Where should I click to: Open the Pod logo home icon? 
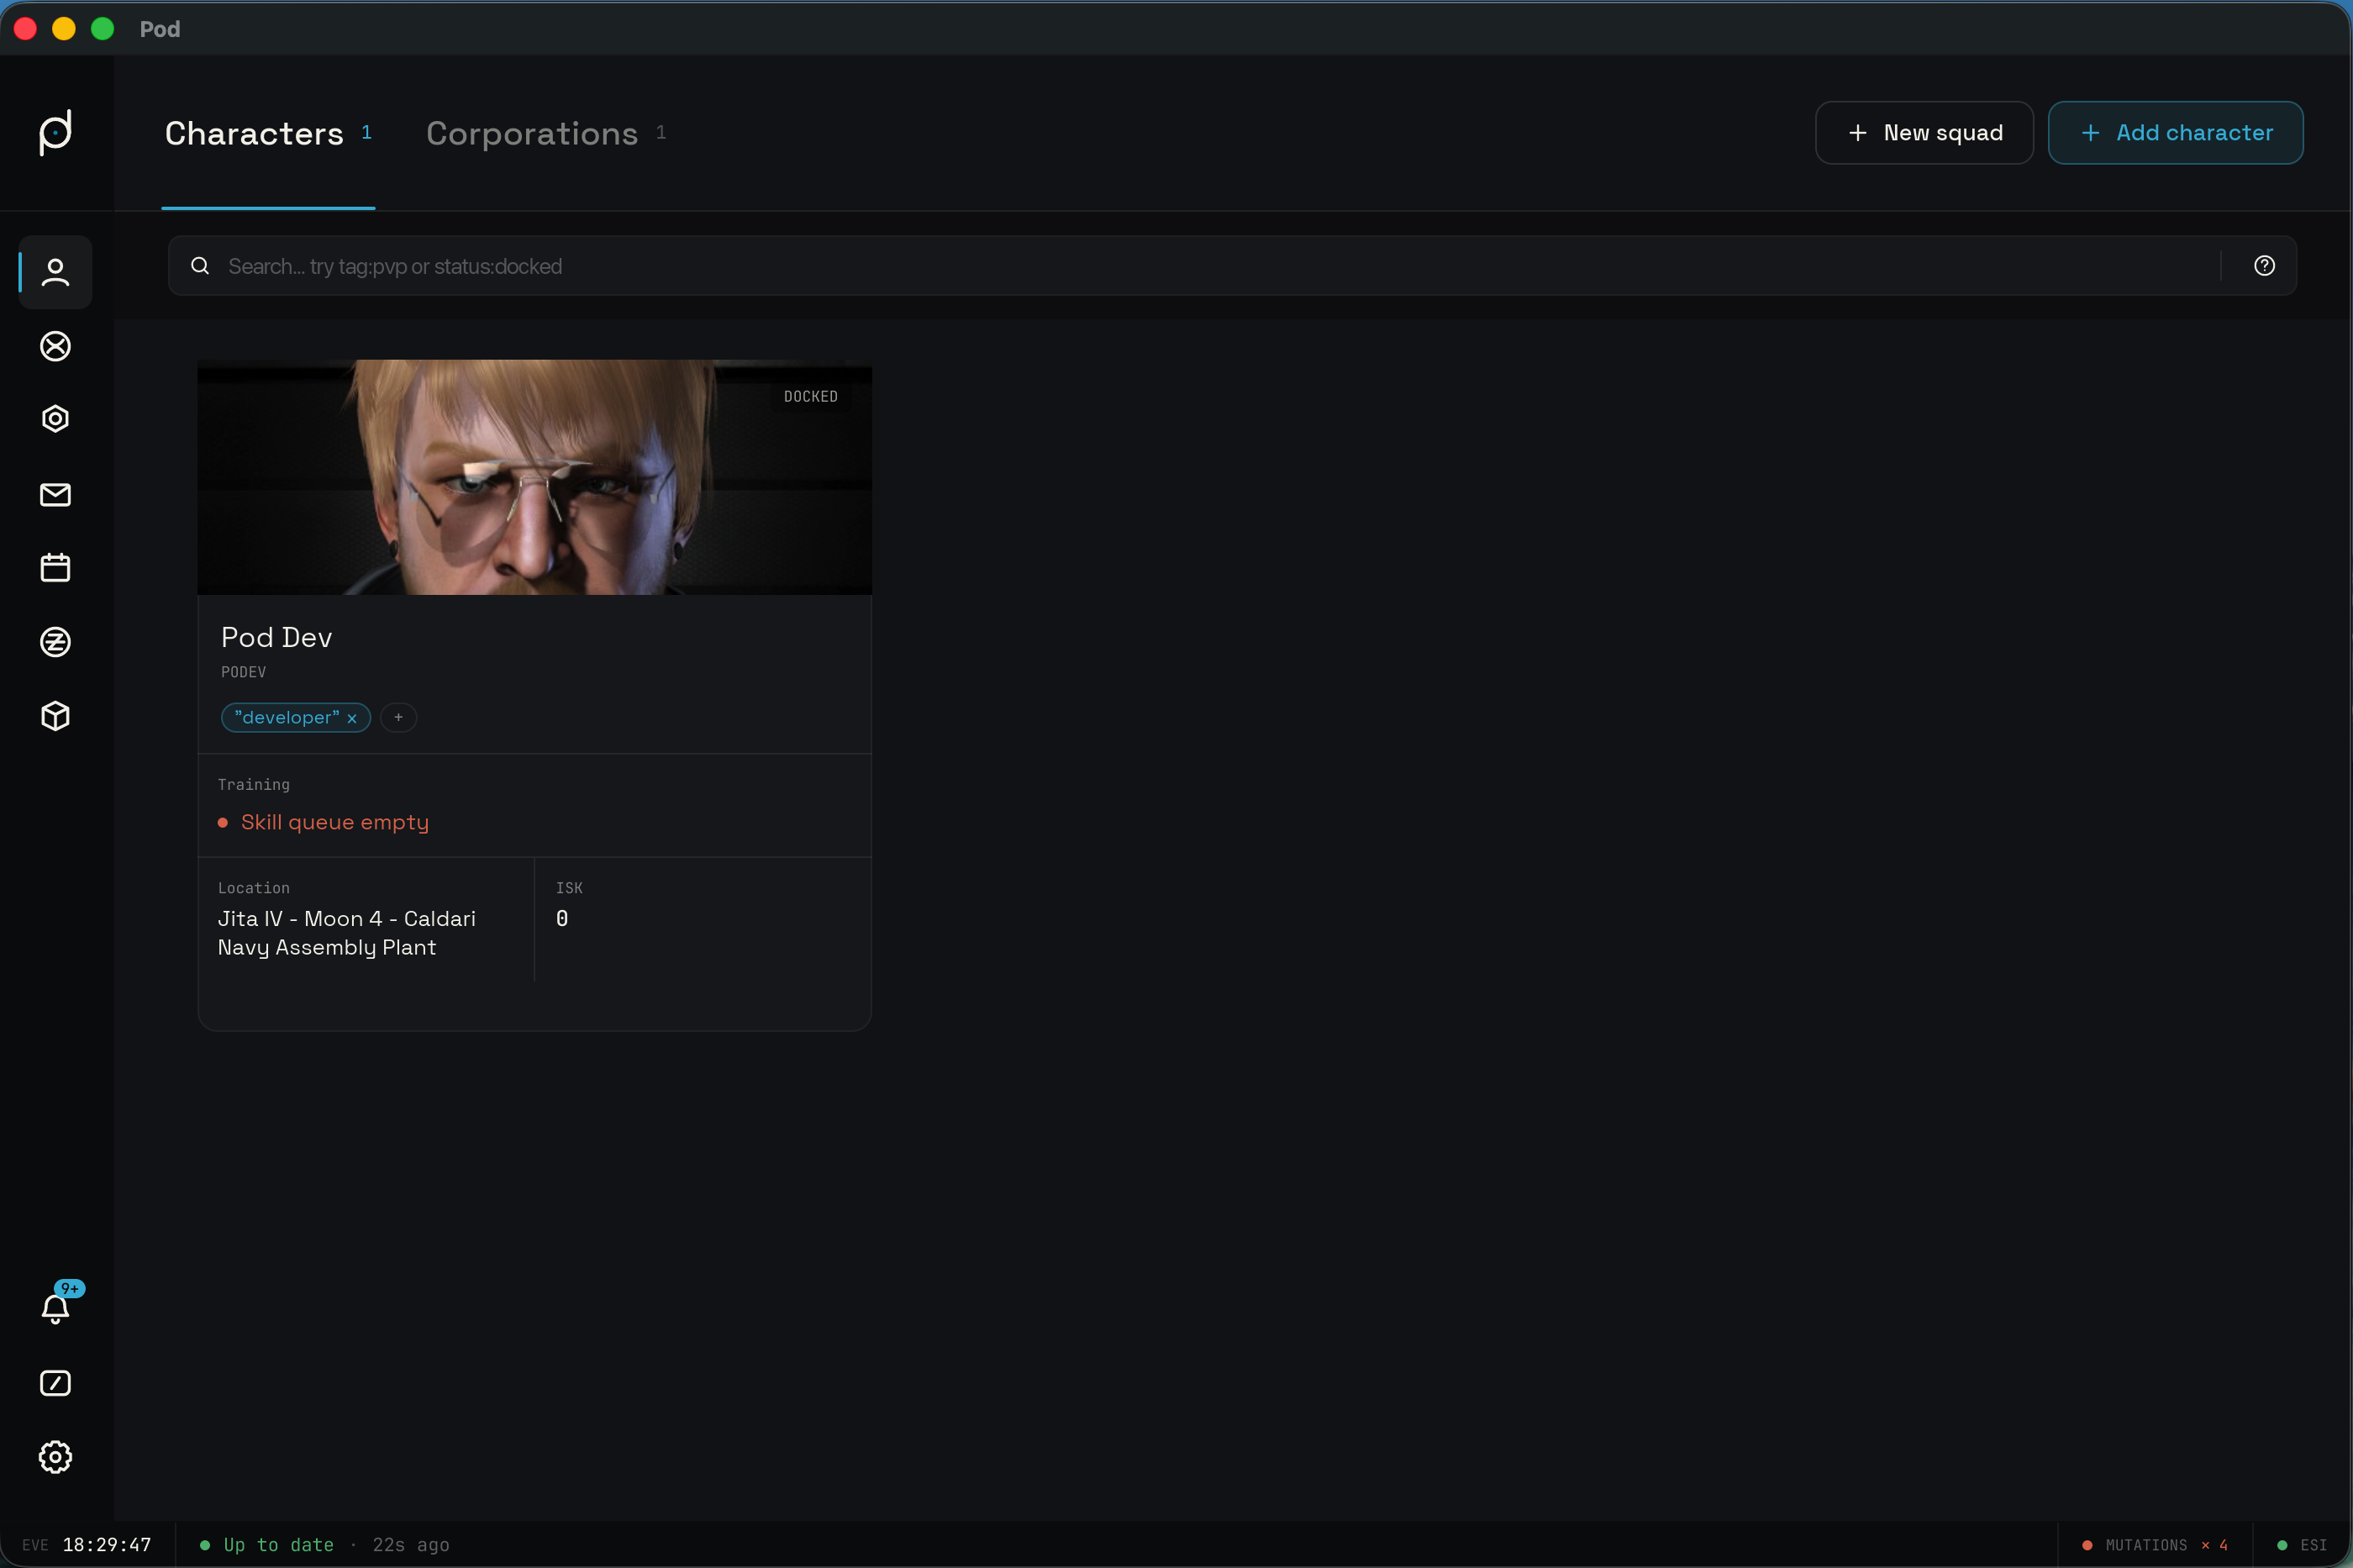(55, 133)
